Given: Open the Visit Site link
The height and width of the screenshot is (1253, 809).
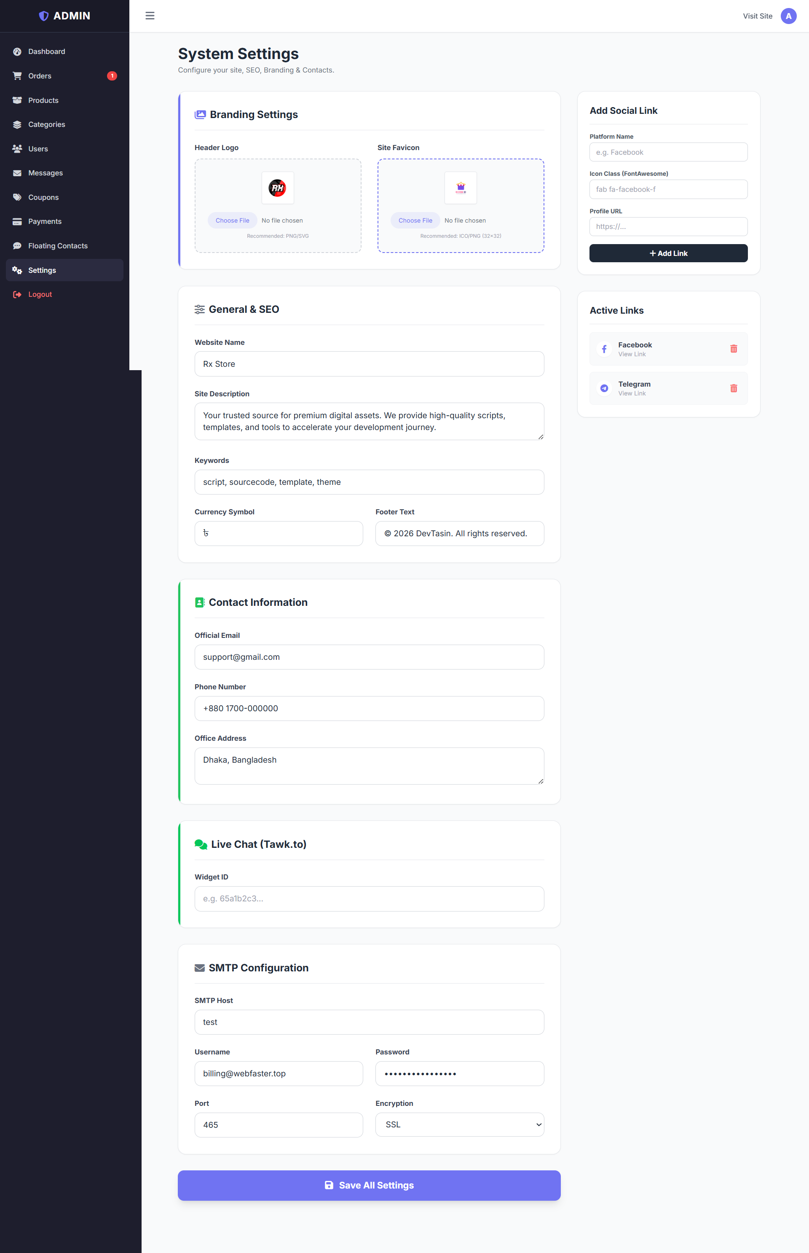Looking at the screenshot, I should (757, 16).
